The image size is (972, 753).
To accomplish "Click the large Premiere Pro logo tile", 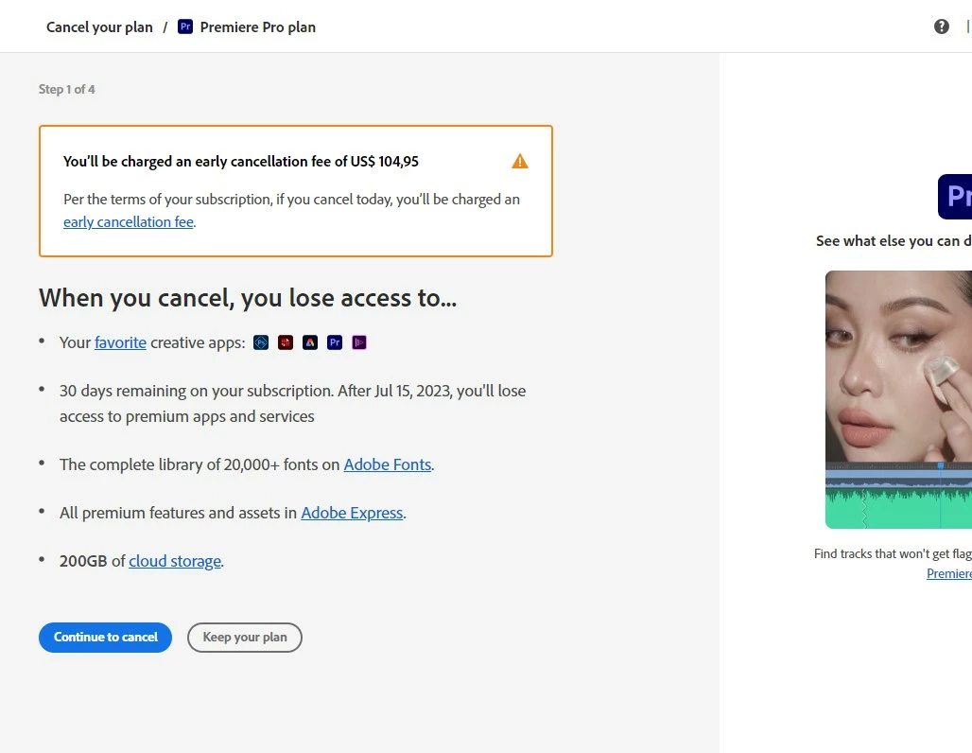I will click(x=955, y=196).
